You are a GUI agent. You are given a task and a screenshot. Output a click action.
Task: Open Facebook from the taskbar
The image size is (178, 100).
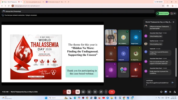tap(108, 98)
